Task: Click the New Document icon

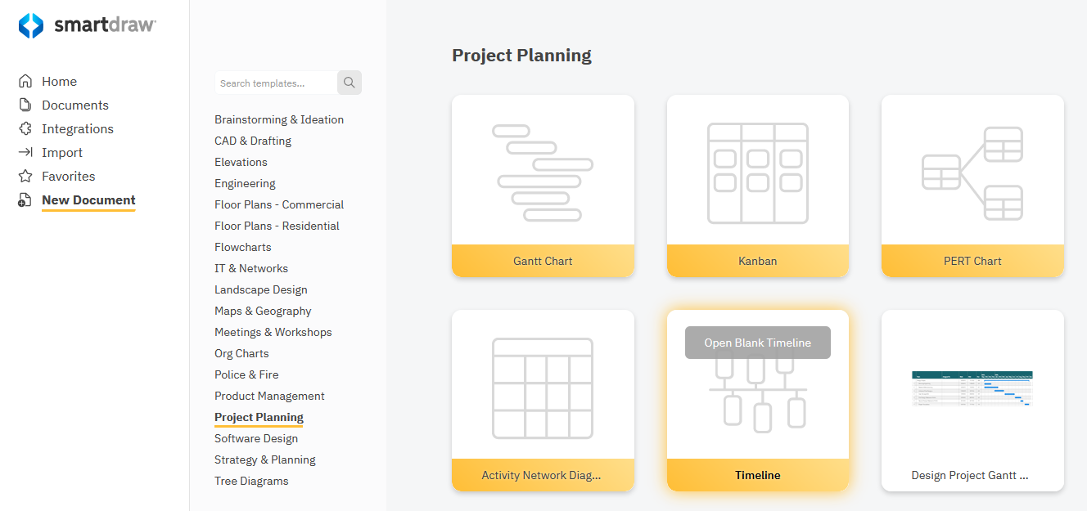Action: (x=25, y=199)
